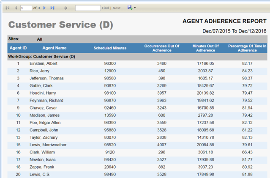Click the find text search box
The width and height of the screenshot is (270, 178).
[87, 8]
